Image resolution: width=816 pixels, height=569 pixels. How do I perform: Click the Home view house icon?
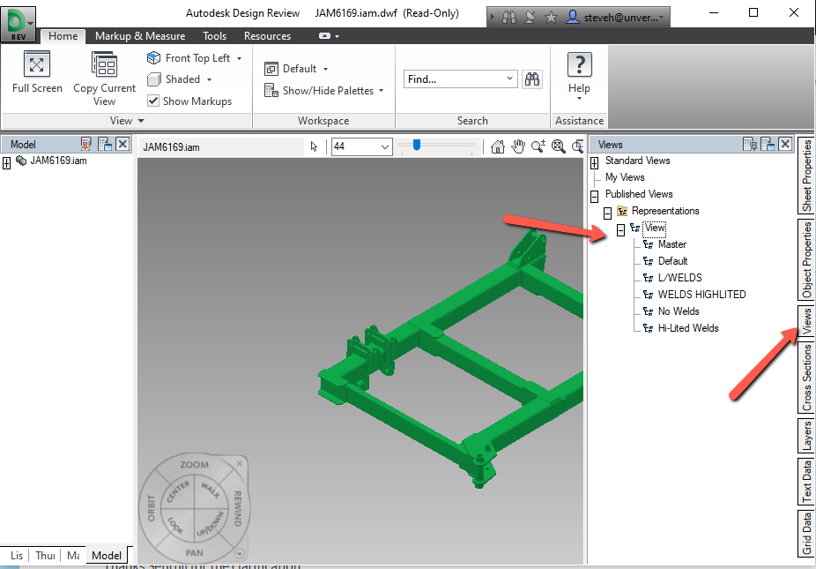coord(498,147)
